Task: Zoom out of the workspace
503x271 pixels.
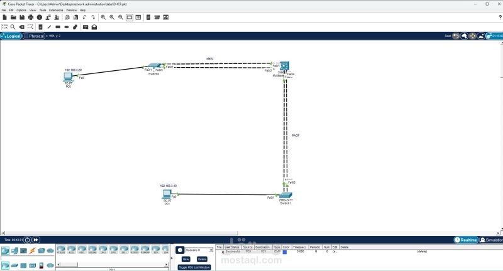Action: click(121, 18)
